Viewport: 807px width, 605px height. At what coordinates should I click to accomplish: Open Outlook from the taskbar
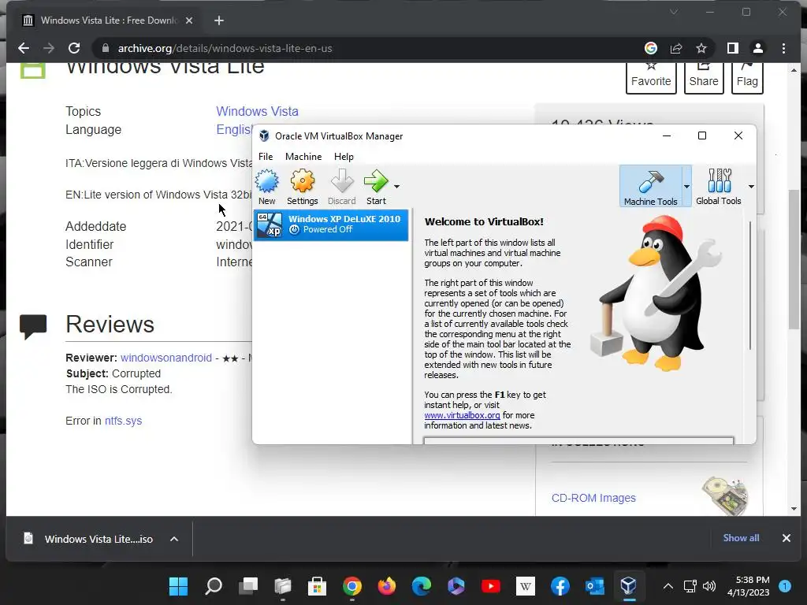[x=594, y=586]
